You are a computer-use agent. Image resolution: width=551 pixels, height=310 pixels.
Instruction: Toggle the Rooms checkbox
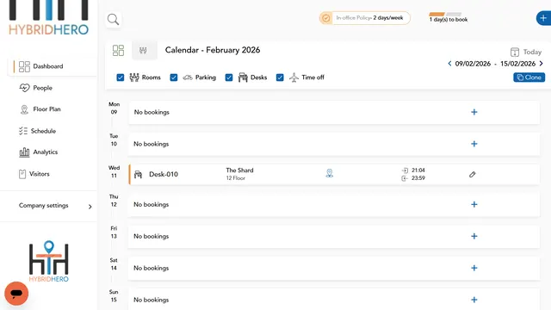click(121, 77)
